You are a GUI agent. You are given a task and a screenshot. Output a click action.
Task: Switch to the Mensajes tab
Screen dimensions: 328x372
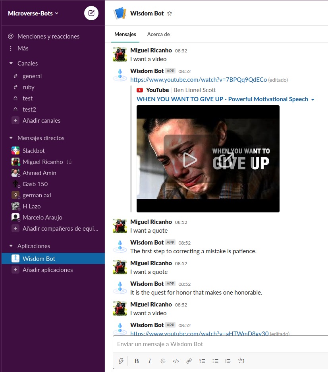click(125, 35)
